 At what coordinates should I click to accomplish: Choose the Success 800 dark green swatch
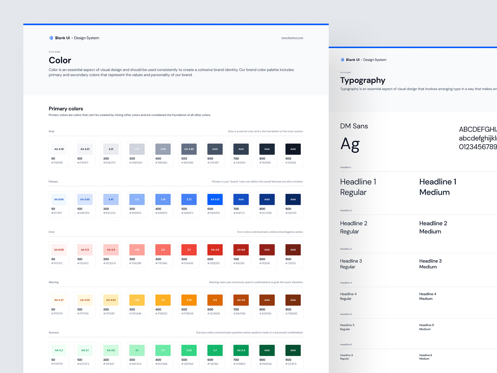pos(267,351)
